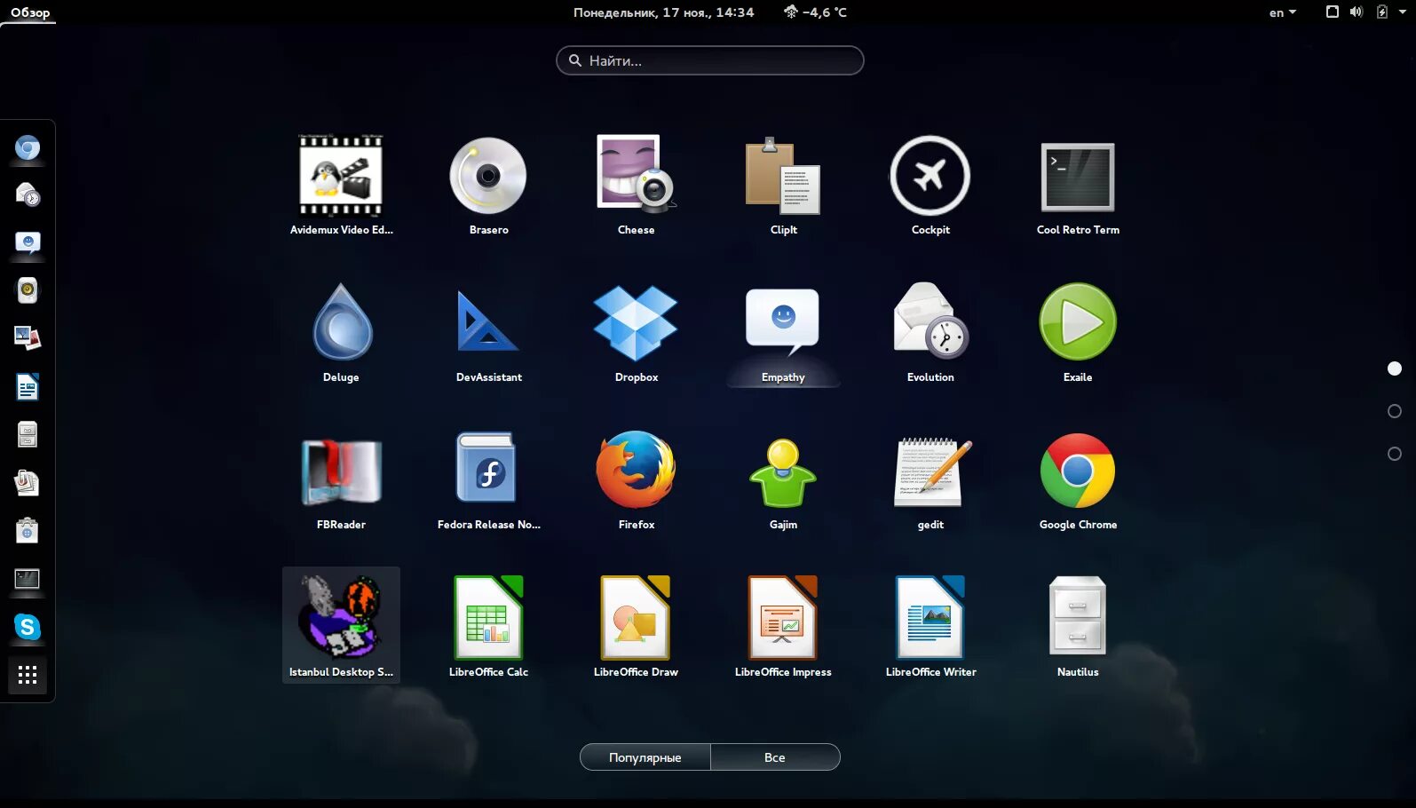Open LibreOffice Writer from the dash
Screen dimensions: 1416x808
coord(28,387)
